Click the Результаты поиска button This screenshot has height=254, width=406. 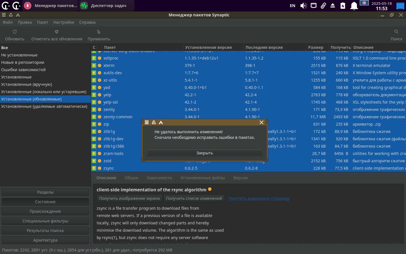[x=45, y=231]
